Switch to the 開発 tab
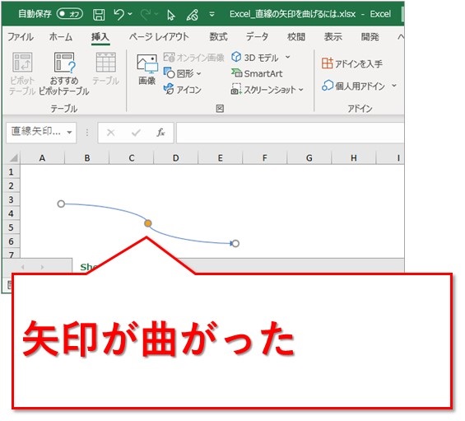 click(370, 37)
